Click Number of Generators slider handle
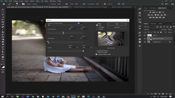Screen dimensions: 175x98 (49, 25)
